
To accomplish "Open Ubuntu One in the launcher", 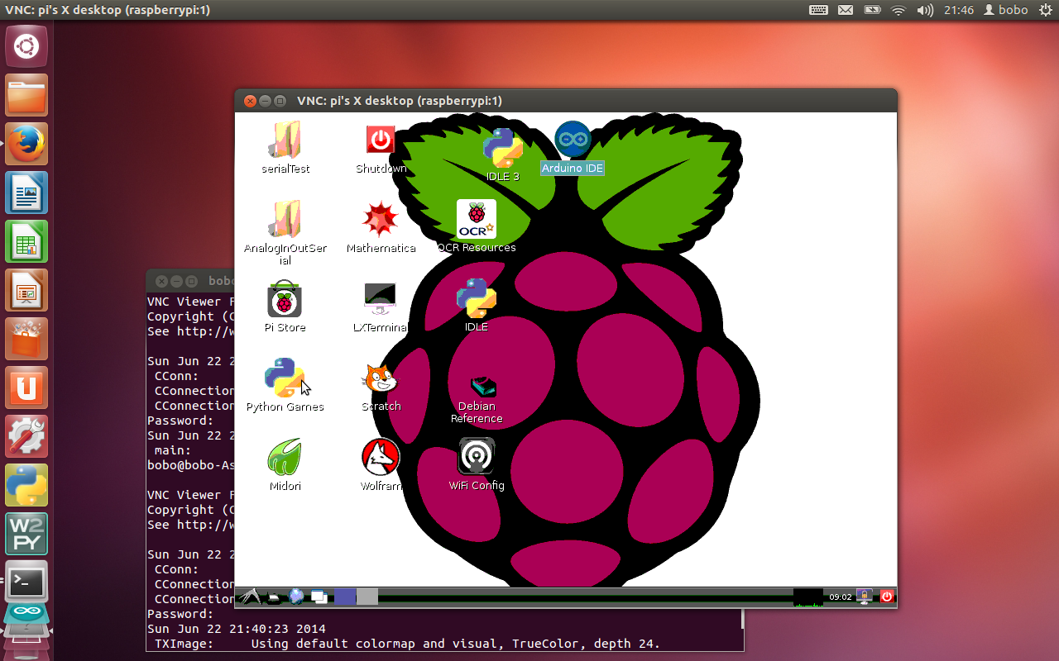I will click(x=26, y=388).
